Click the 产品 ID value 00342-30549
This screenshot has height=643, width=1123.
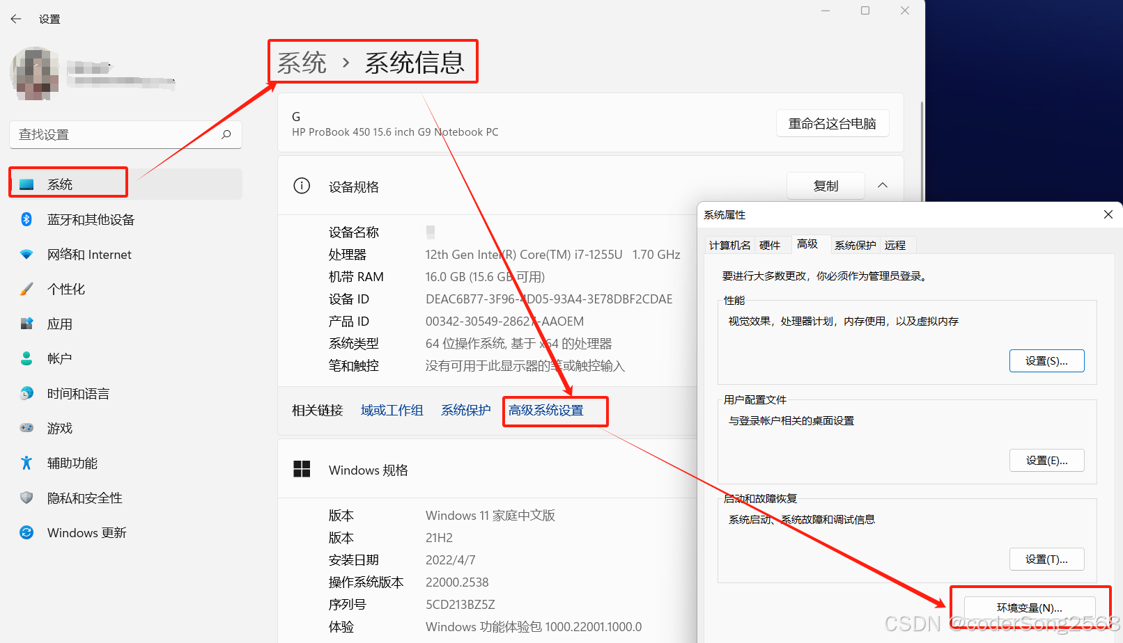point(504,321)
